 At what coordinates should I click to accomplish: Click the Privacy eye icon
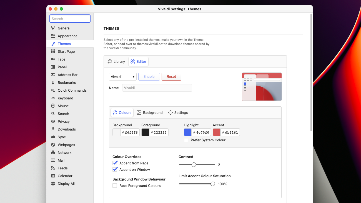(53, 121)
